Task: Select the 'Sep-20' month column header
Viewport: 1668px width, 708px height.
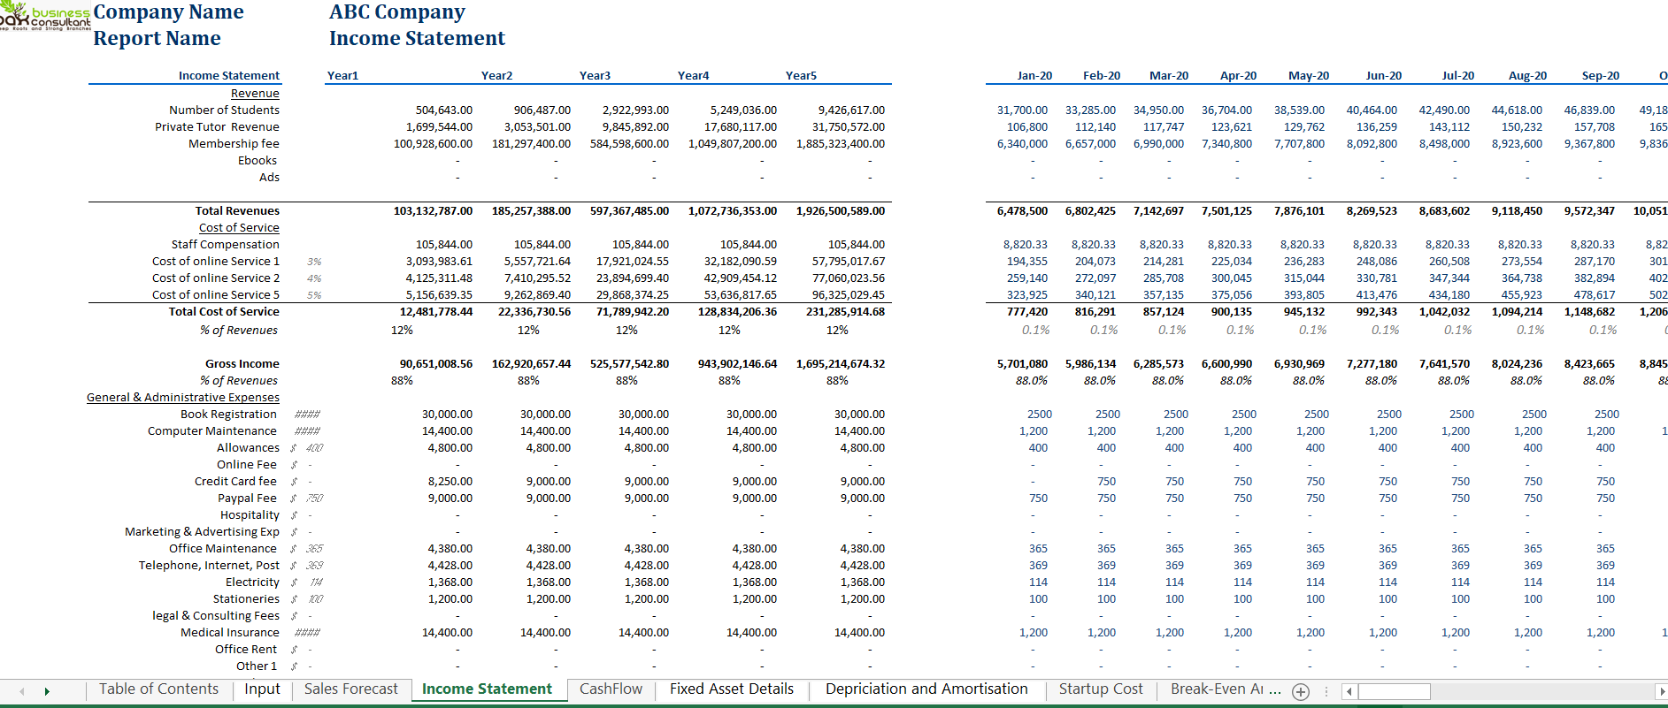Action: tap(1601, 76)
